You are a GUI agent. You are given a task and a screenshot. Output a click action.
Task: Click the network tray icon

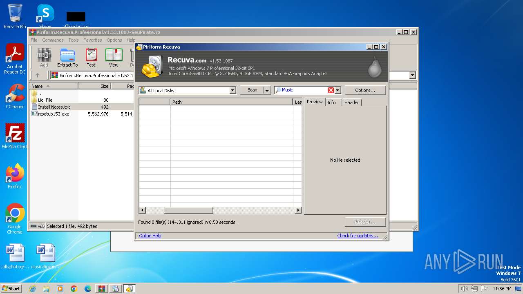pos(474,289)
